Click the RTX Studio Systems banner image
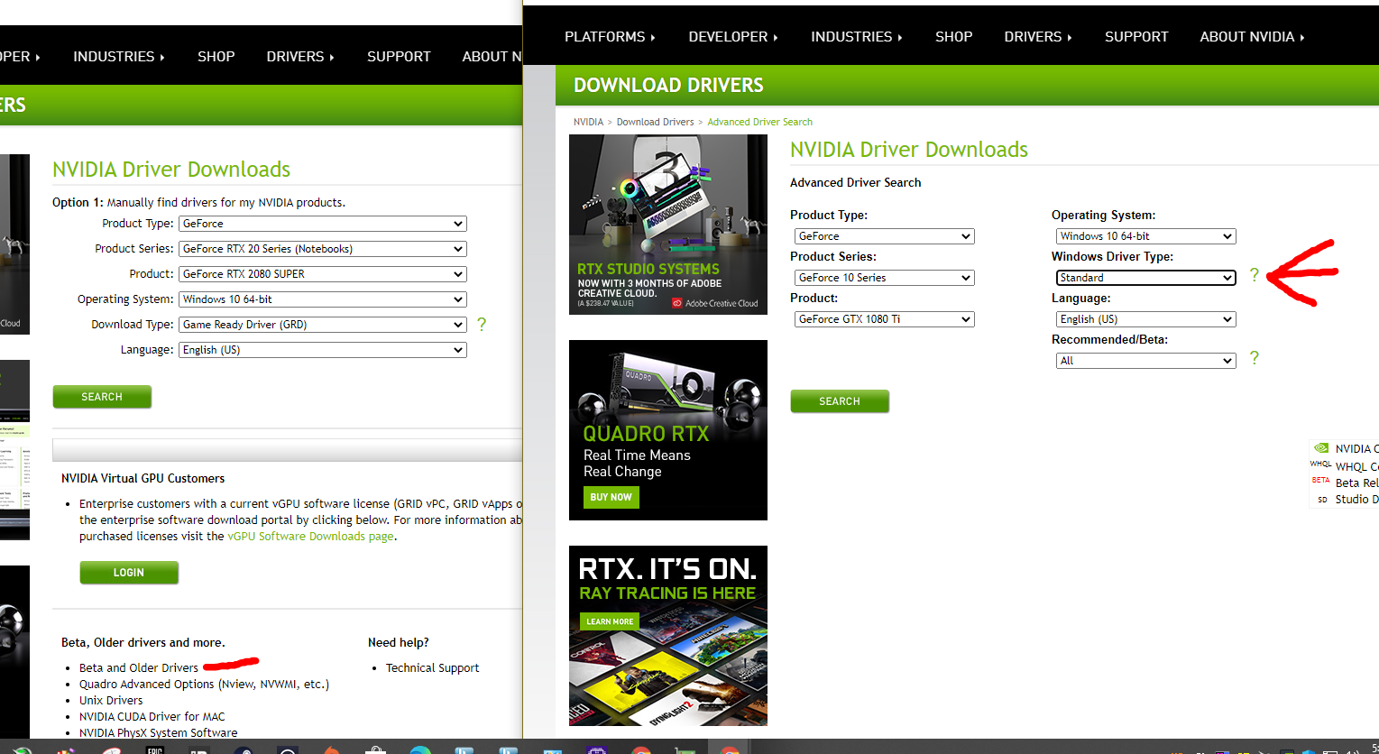This screenshot has width=1379, height=754. [668, 225]
